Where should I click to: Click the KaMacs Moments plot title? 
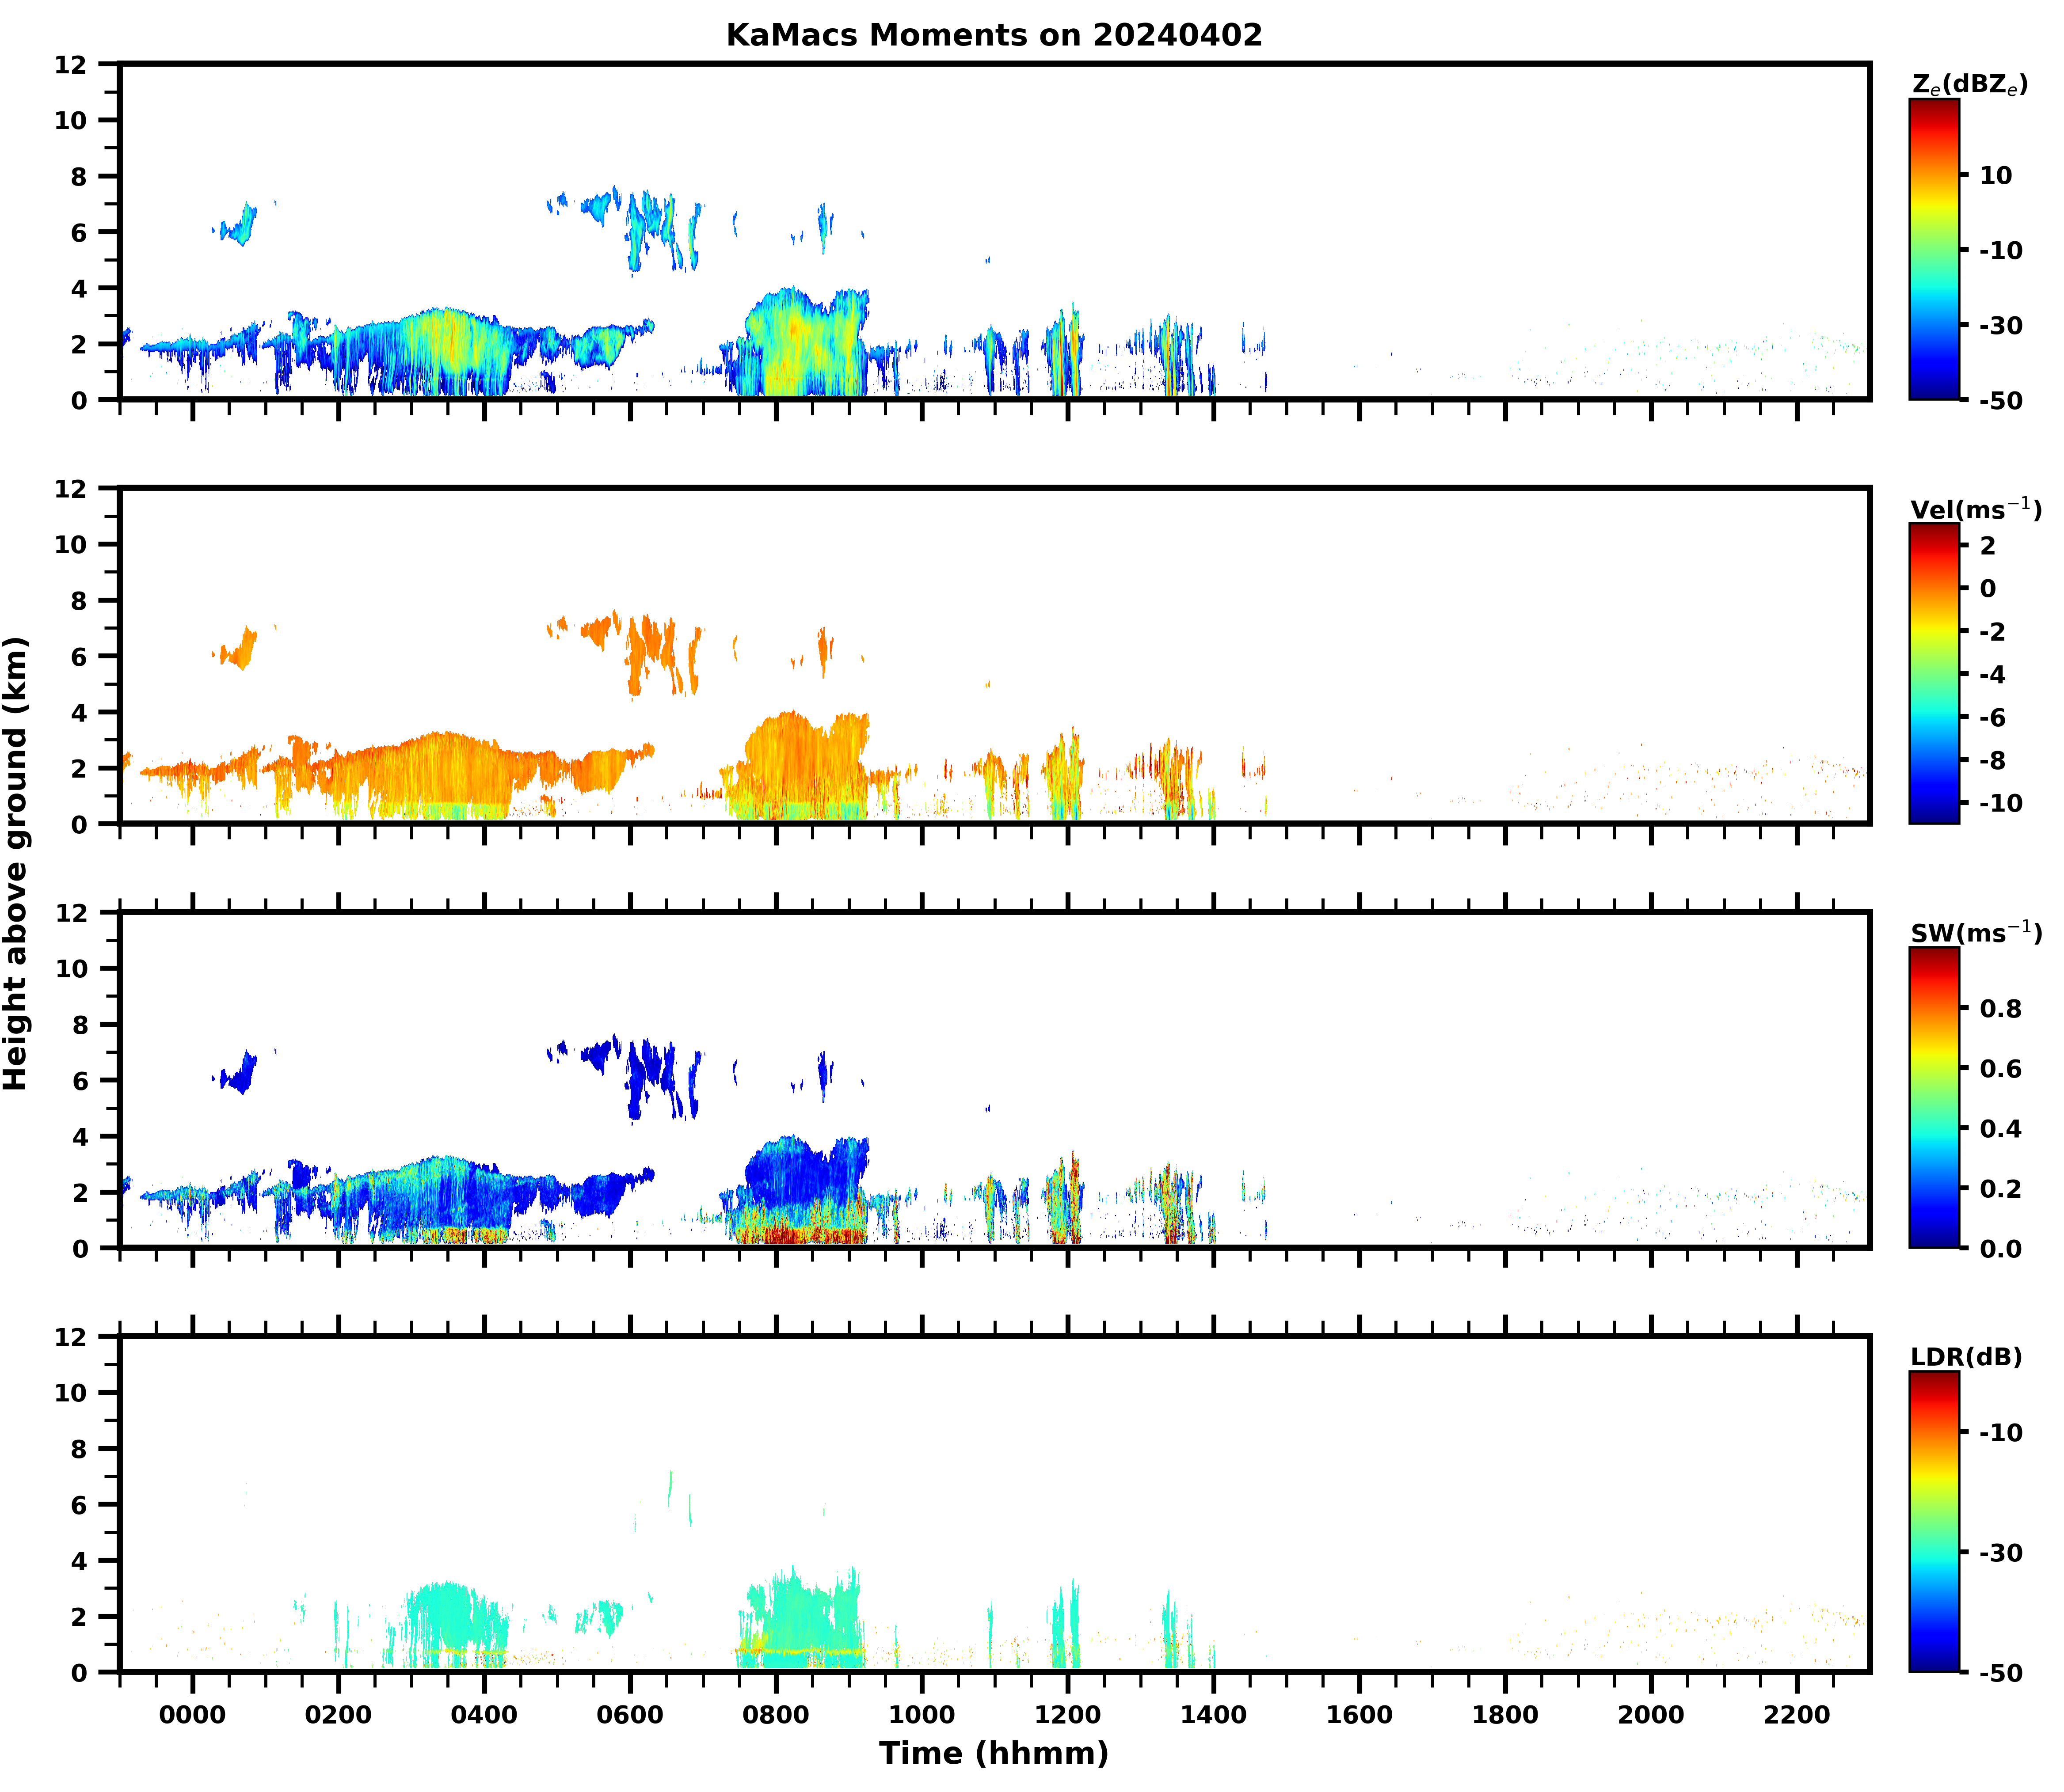click(994, 35)
